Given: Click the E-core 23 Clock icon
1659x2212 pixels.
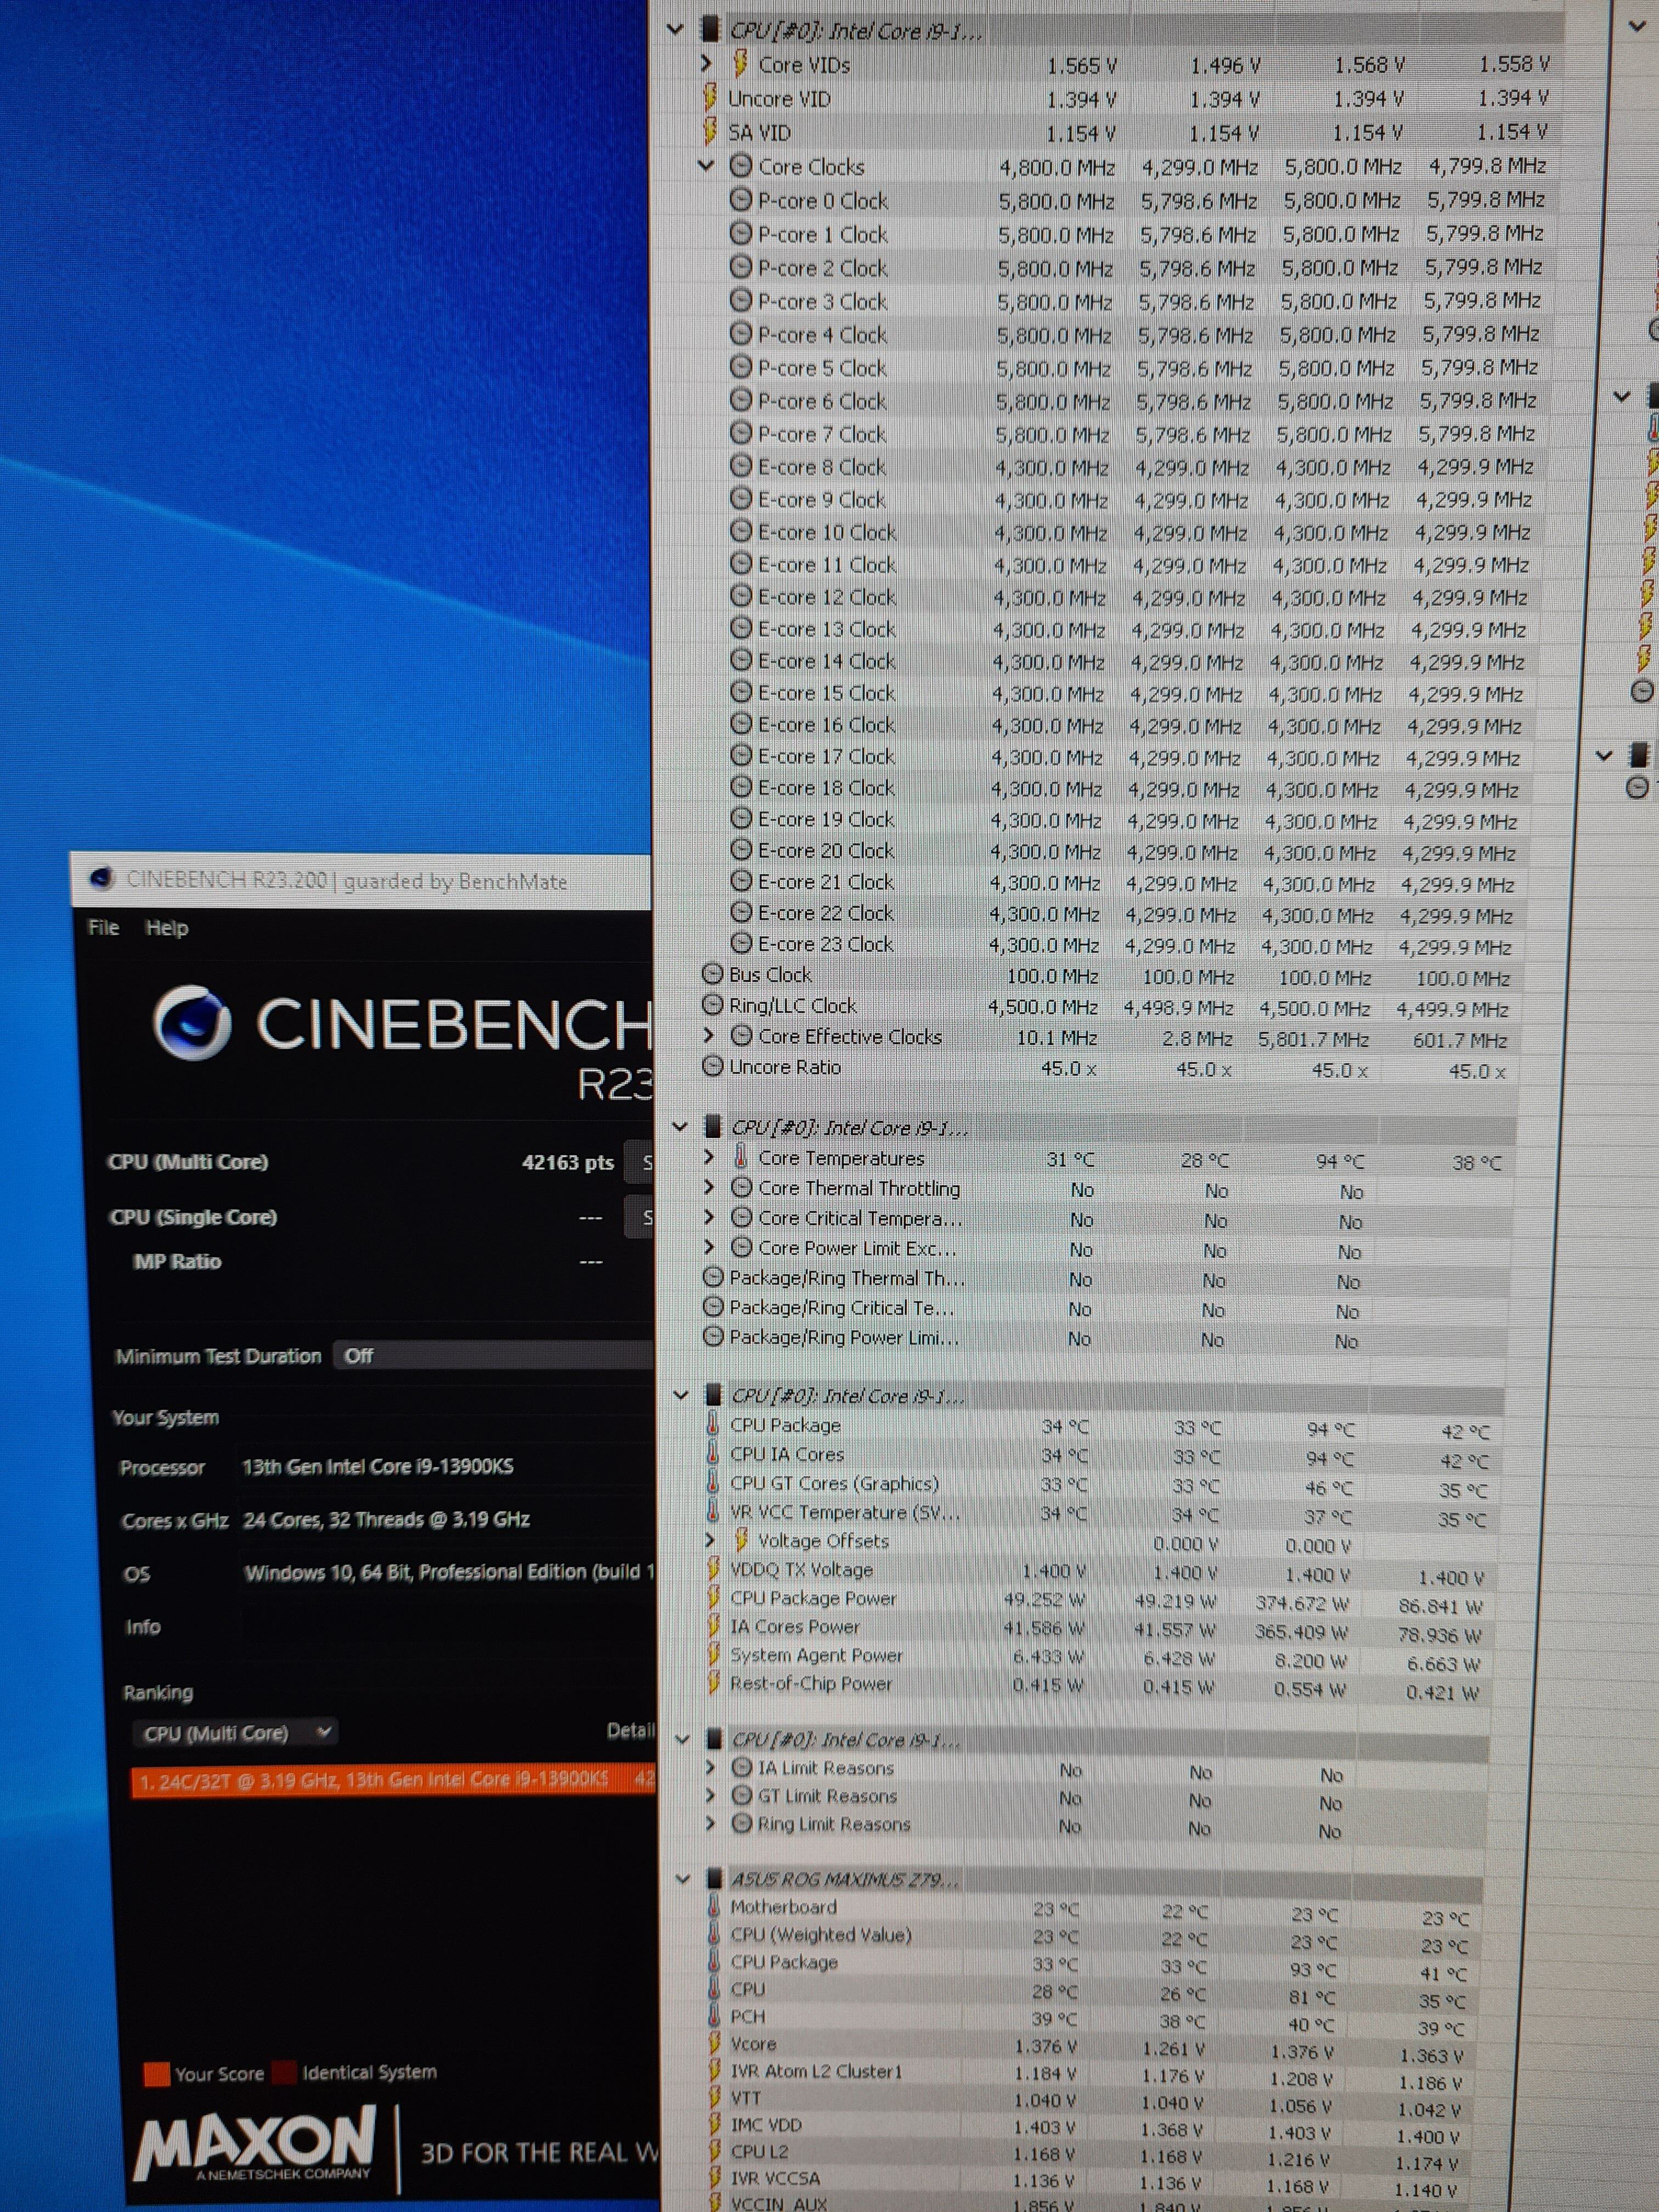Looking at the screenshot, I should pyautogui.click(x=741, y=942).
